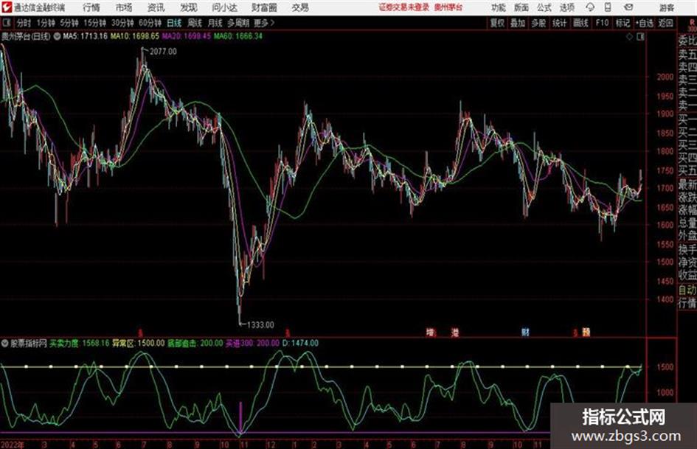697x449 pixels.
Task: Add stock via the 自选 button
Action: pos(645,23)
